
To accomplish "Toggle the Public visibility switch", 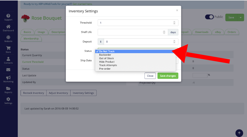I will 209,17.
